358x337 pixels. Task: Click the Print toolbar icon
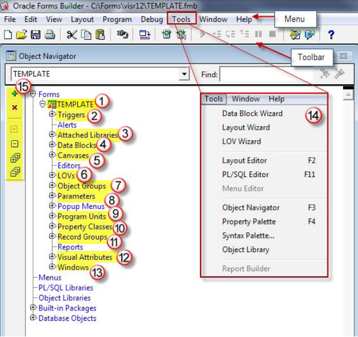50,35
